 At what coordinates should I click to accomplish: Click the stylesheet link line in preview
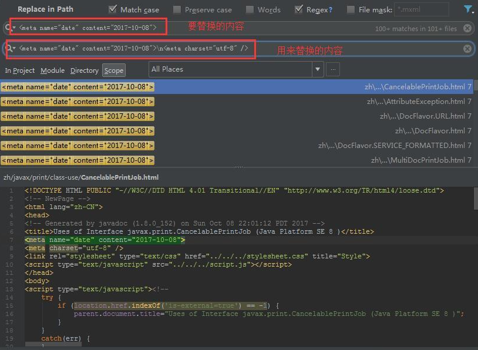(197, 257)
